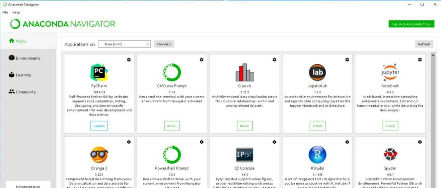Click the Glueviz version 0.15.2 text

(245, 92)
